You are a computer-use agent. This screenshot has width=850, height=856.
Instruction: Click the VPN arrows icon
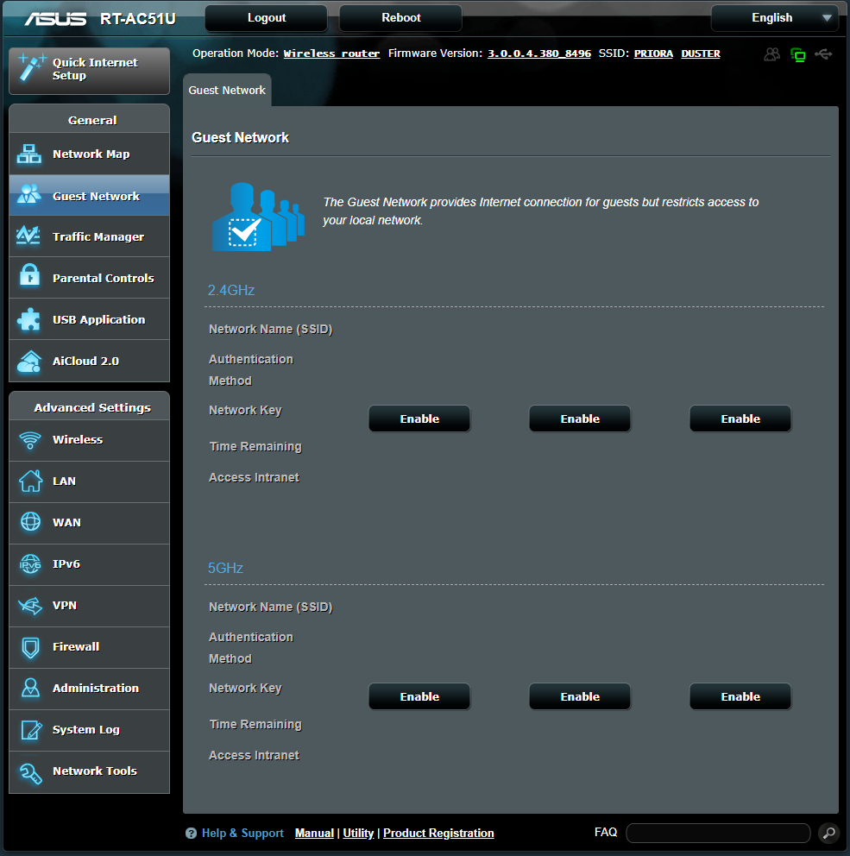point(30,606)
